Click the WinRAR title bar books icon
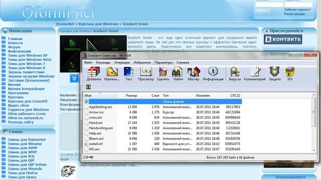The image size is (321, 180). [x=84, y=55]
